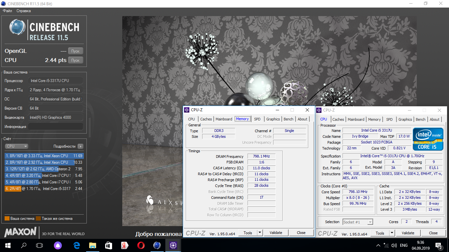The image size is (449, 252).
Task: Click CAS# Latency value 11.0 clocks
Action: 261,168
